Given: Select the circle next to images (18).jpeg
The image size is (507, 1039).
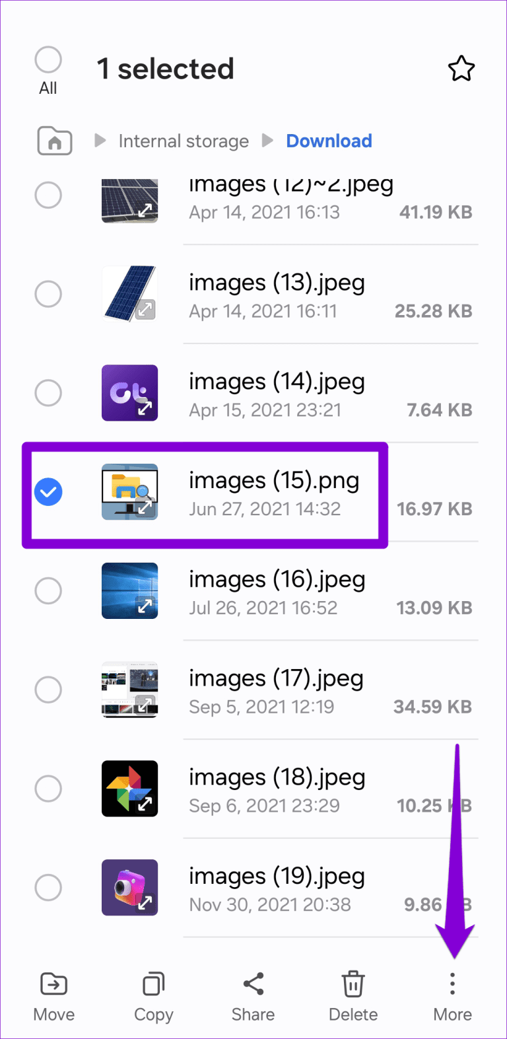Looking at the screenshot, I should (x=48, y=788).
